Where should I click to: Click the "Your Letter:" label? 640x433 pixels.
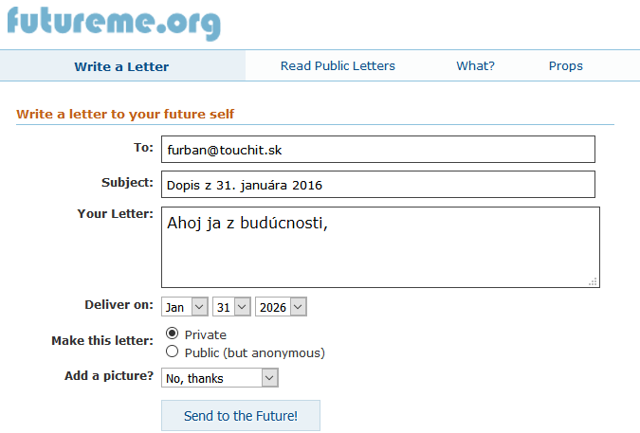point(115,214)
